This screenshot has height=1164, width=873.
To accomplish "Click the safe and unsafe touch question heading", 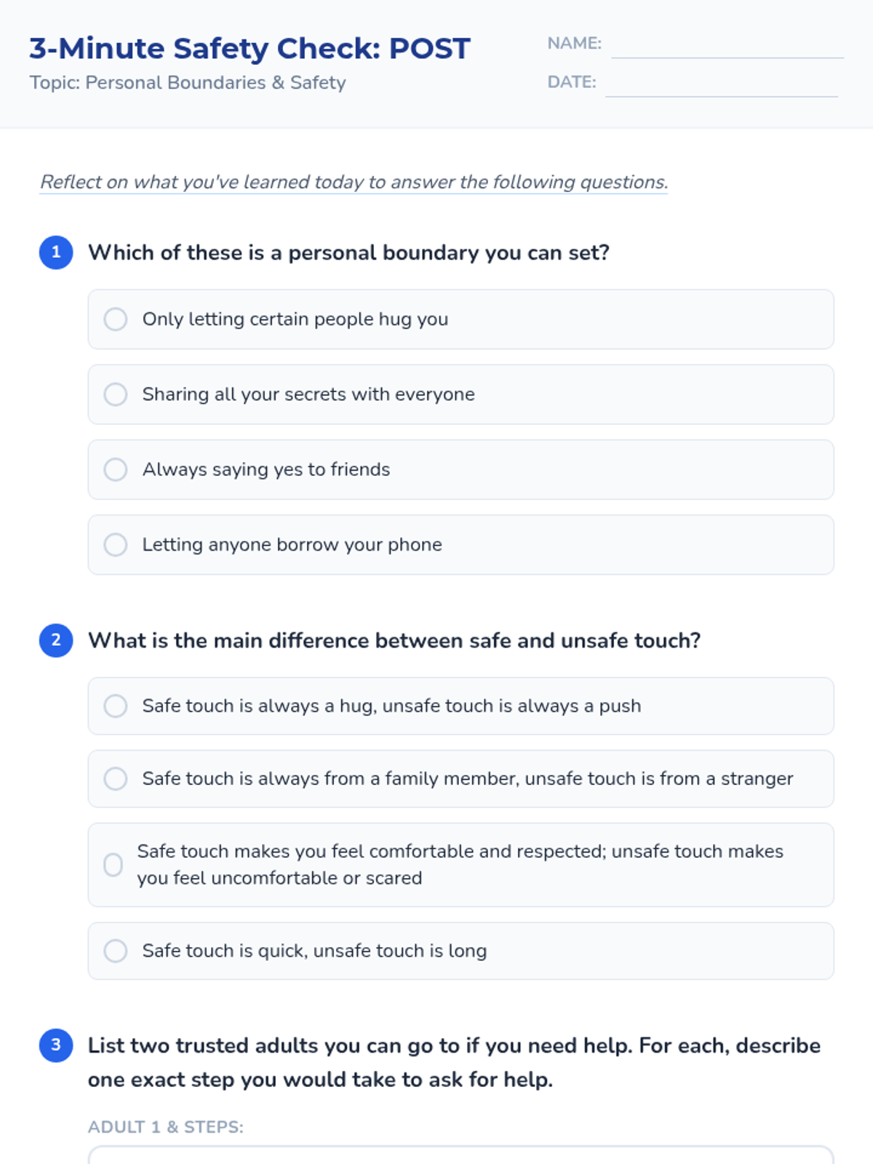I will click(394, 640).
